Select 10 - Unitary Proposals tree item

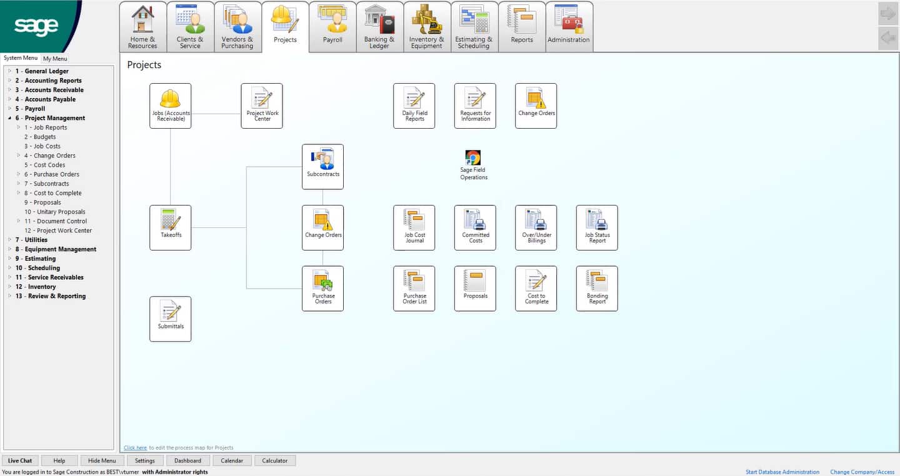tap(55, 212)
